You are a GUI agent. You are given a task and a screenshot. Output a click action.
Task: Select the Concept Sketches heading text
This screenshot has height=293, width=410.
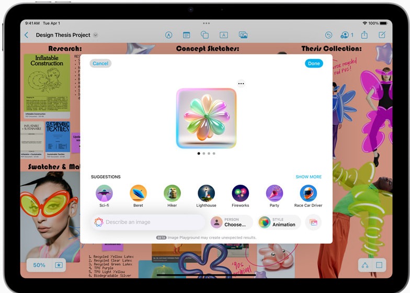click(x=208, y=49)
